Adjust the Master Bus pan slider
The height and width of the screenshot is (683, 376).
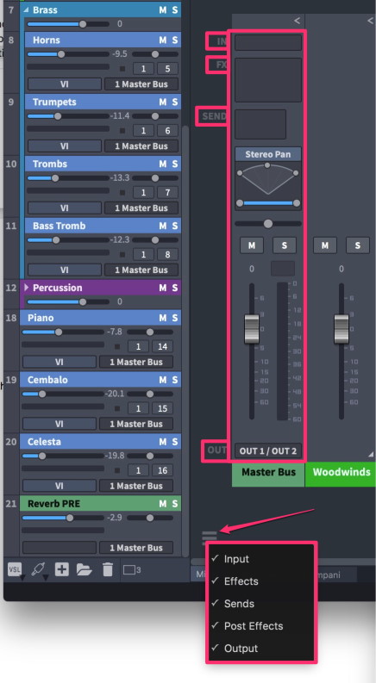(268, 223)
